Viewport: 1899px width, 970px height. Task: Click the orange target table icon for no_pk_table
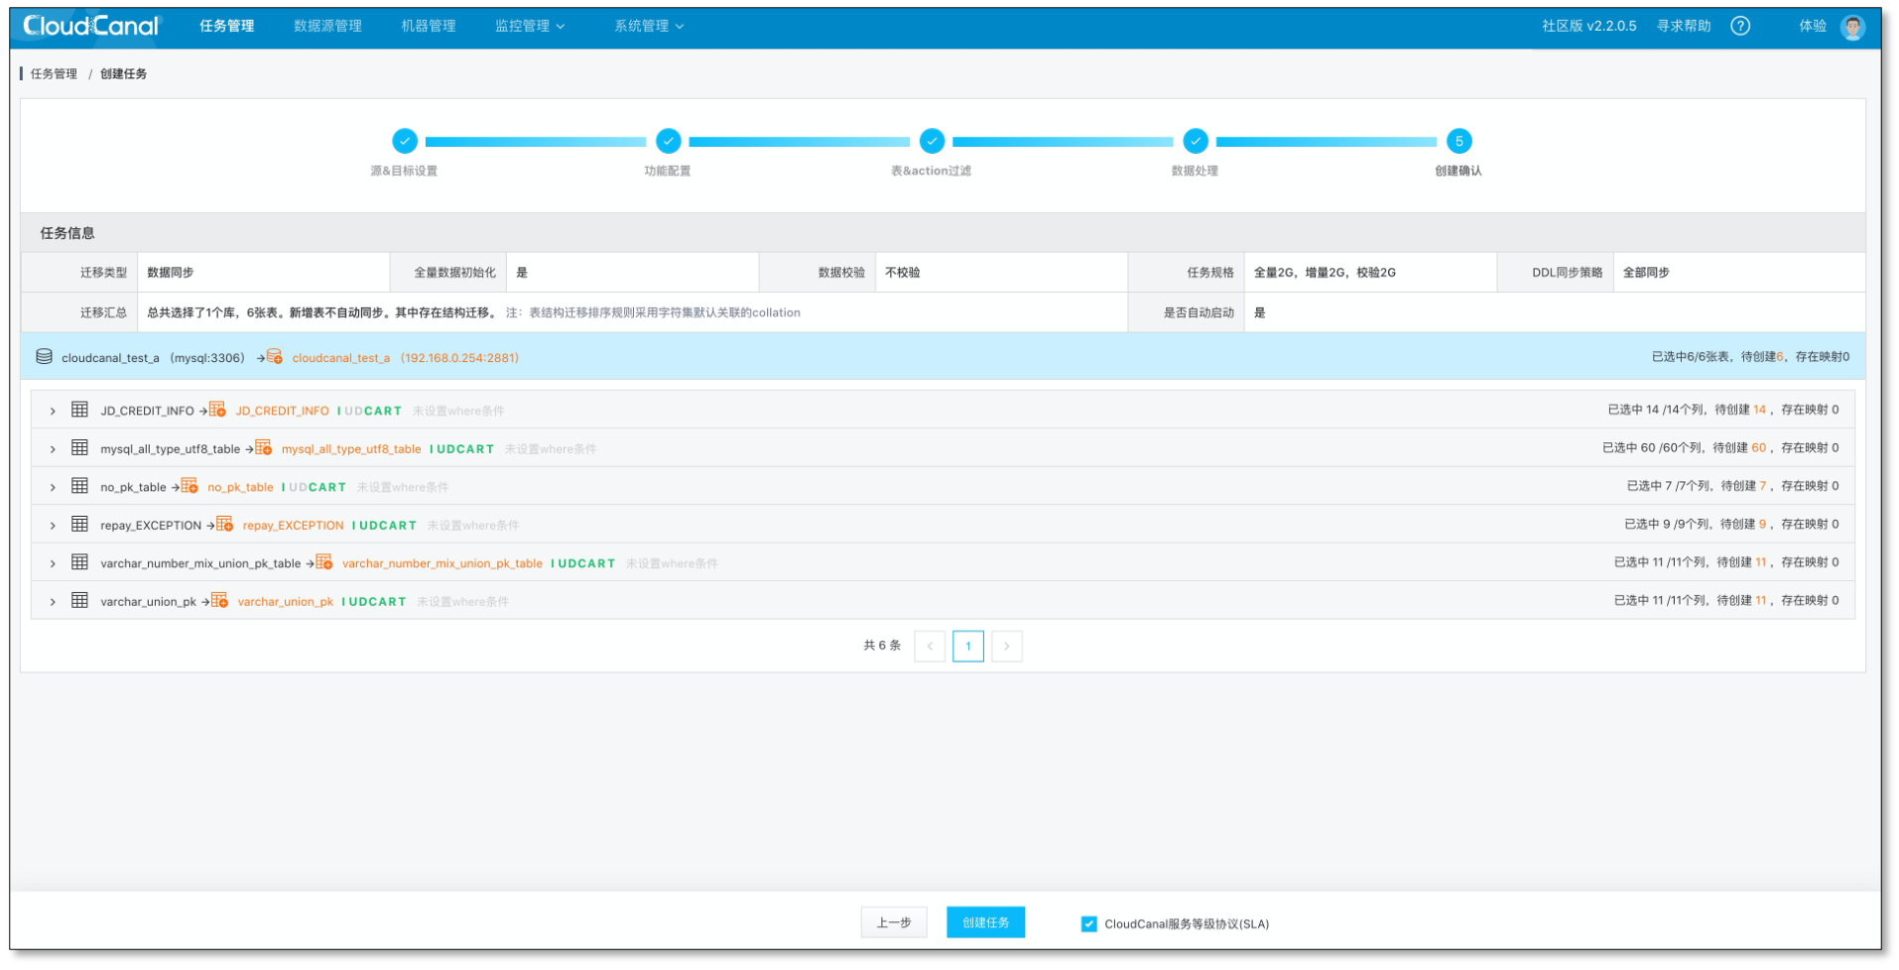[189, 486]
